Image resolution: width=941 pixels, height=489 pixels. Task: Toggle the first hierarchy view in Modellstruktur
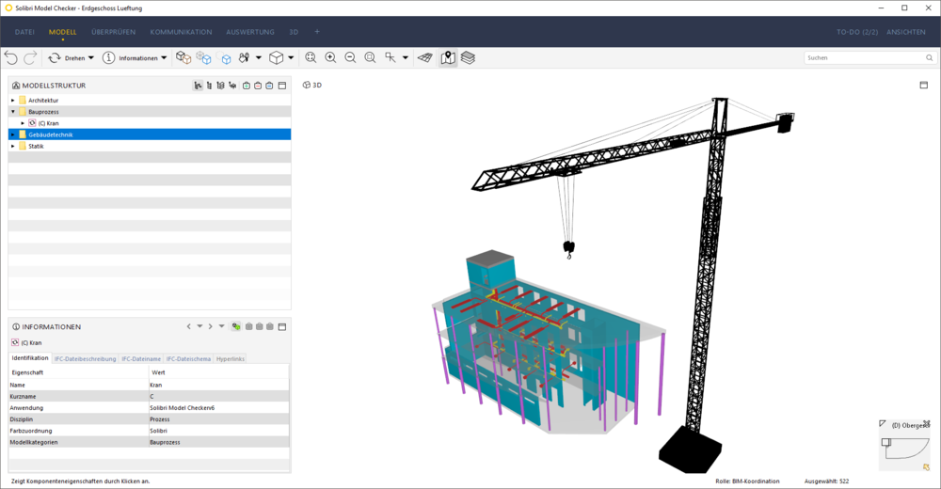(x=198, y=86)
